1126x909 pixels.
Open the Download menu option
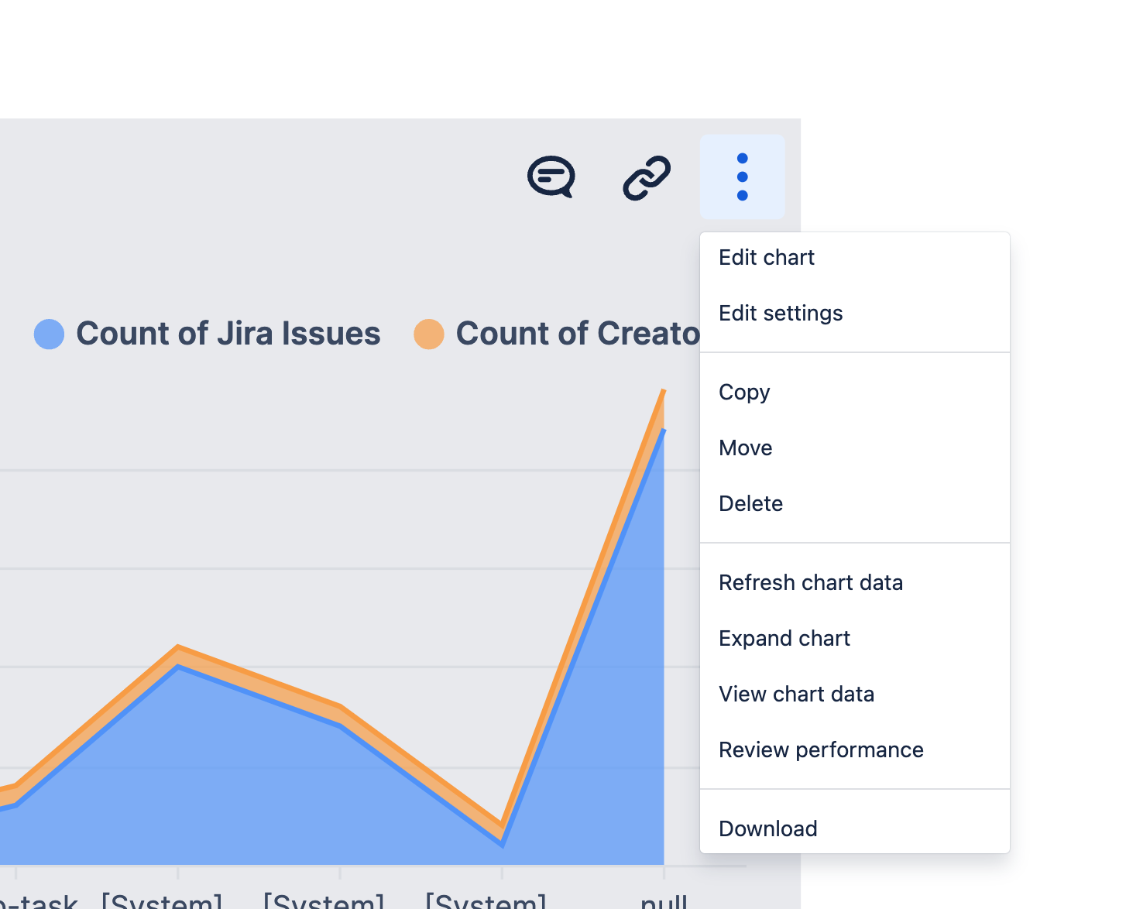(767, 828)
